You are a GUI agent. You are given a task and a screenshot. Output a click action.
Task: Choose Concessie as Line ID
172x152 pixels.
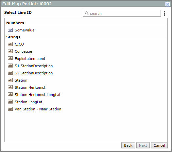click(23, 51)
